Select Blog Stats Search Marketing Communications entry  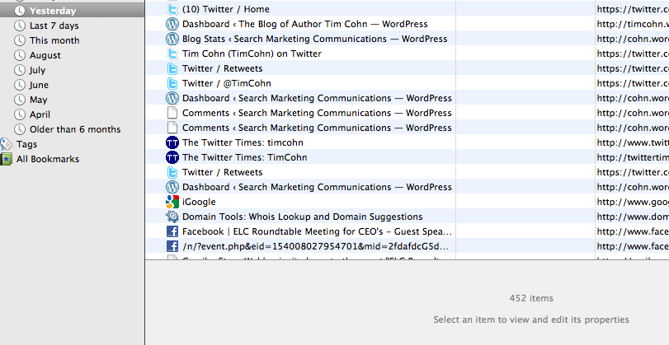[314, 39]
